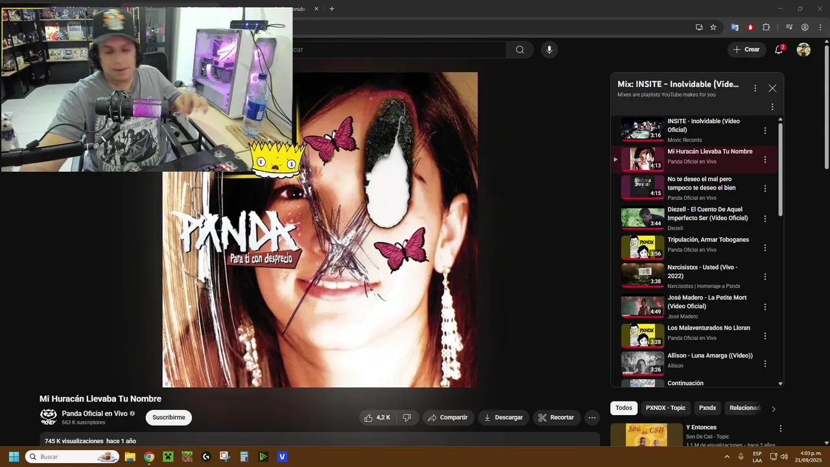Select the Relacionados filter chip
The width and height of the screenshot is (830, 467).
[x=744, y=408]
